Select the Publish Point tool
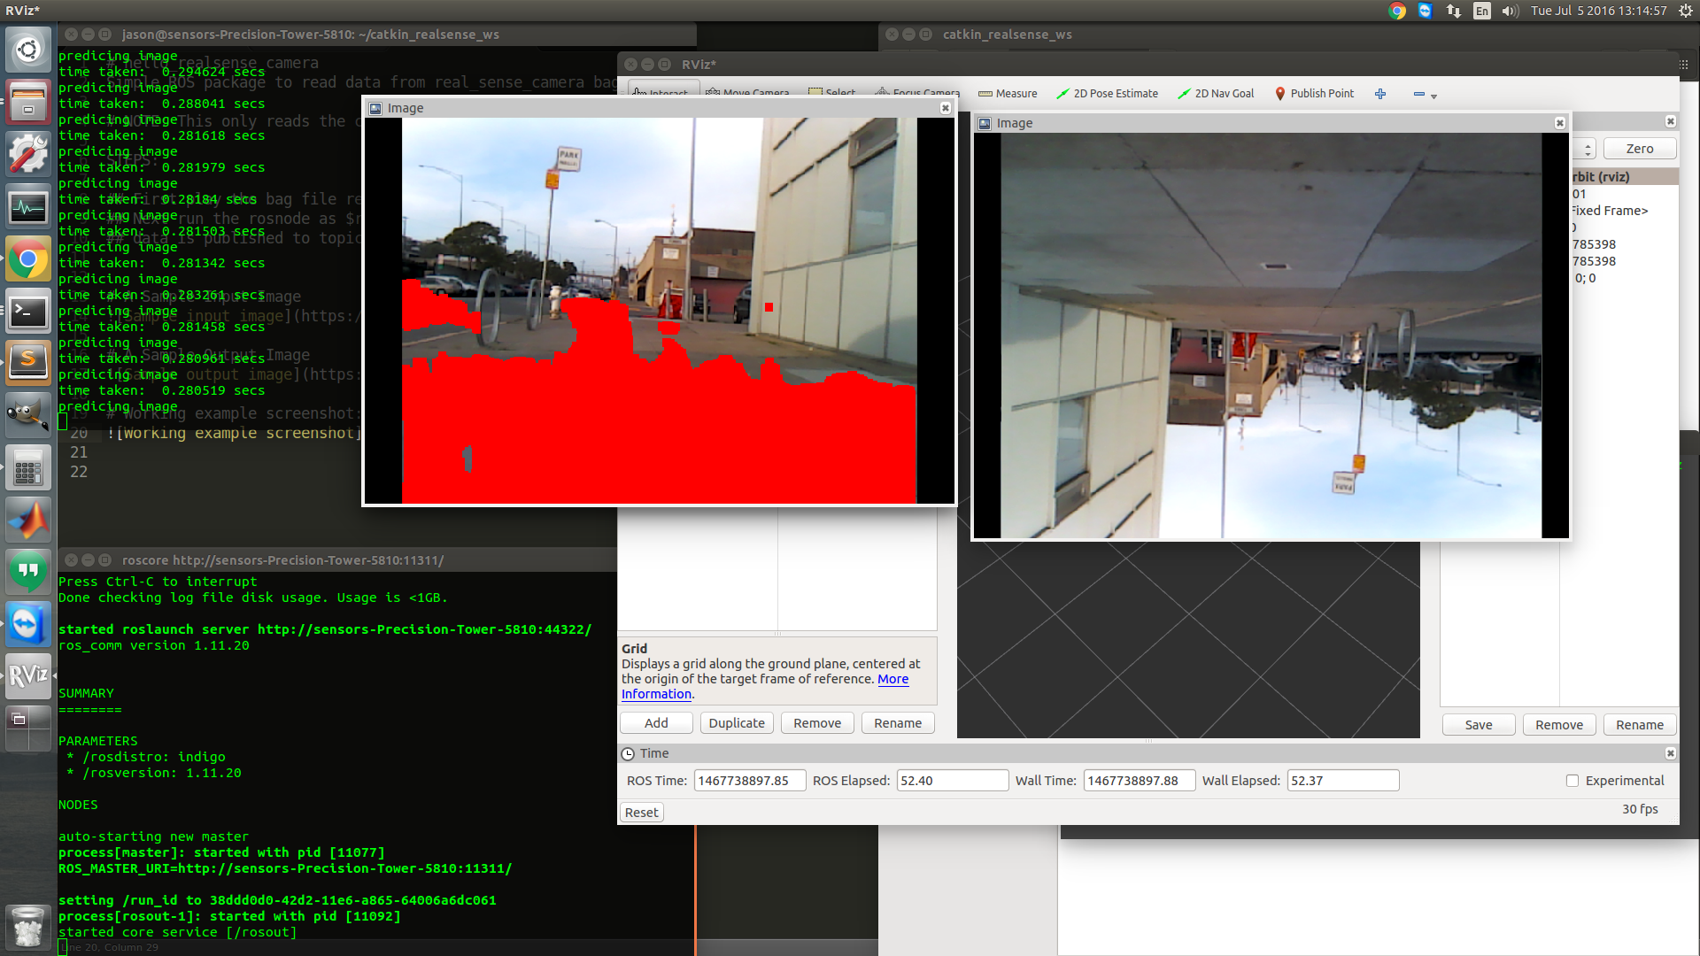 tap(1314, 93)
